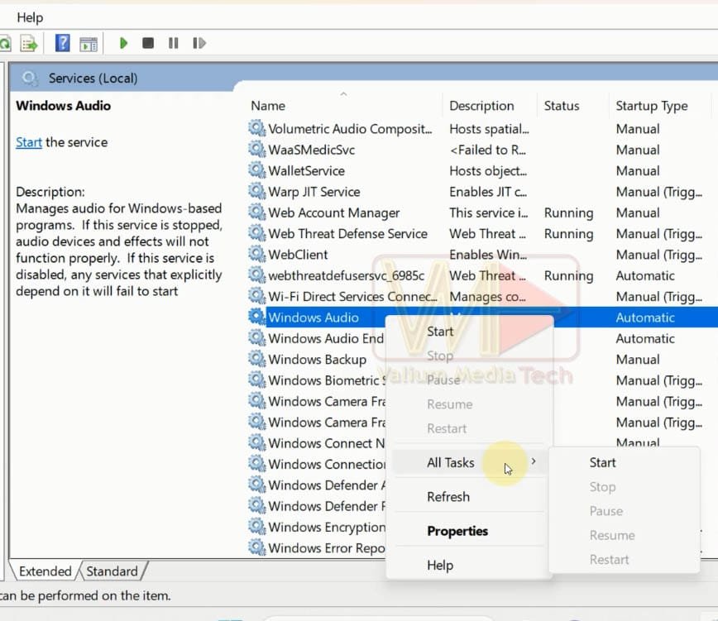Click gear icon of Warp JIT Service

point(257,191)
